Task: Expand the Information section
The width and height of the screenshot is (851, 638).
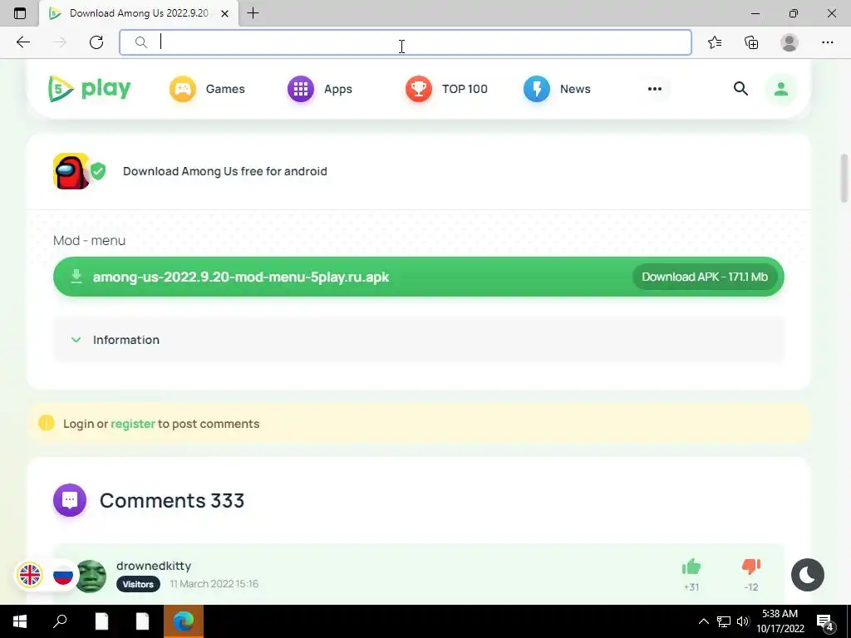Action: [419, 340]
